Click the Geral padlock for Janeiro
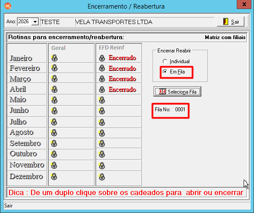 (54, 58)
